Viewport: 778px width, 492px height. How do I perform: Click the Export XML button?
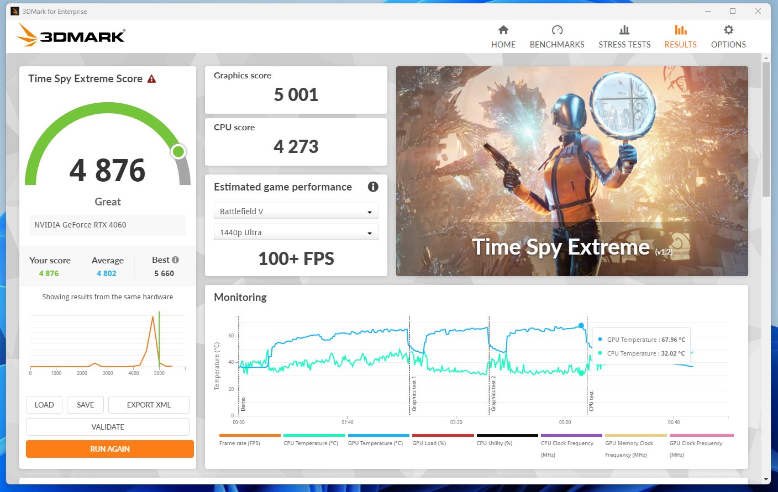pos(149,405)
